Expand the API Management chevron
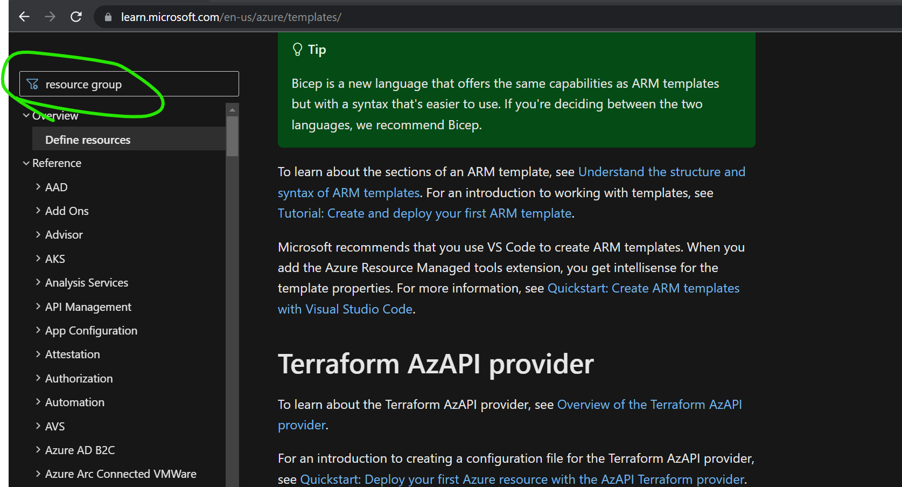This screenshot has height=487, width=902. pyautogui.click(x=38, y=306)
